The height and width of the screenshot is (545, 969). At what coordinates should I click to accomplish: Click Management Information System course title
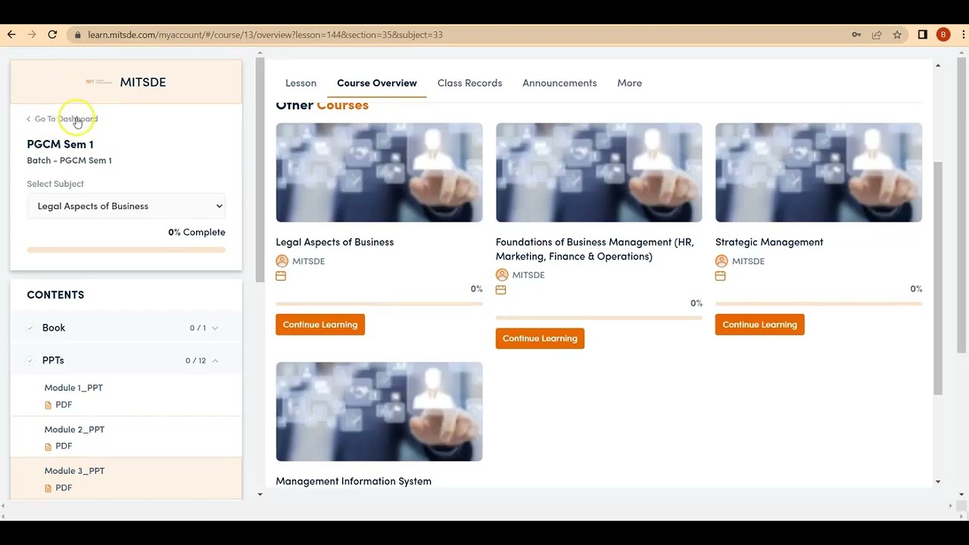(x=354, y=481)
